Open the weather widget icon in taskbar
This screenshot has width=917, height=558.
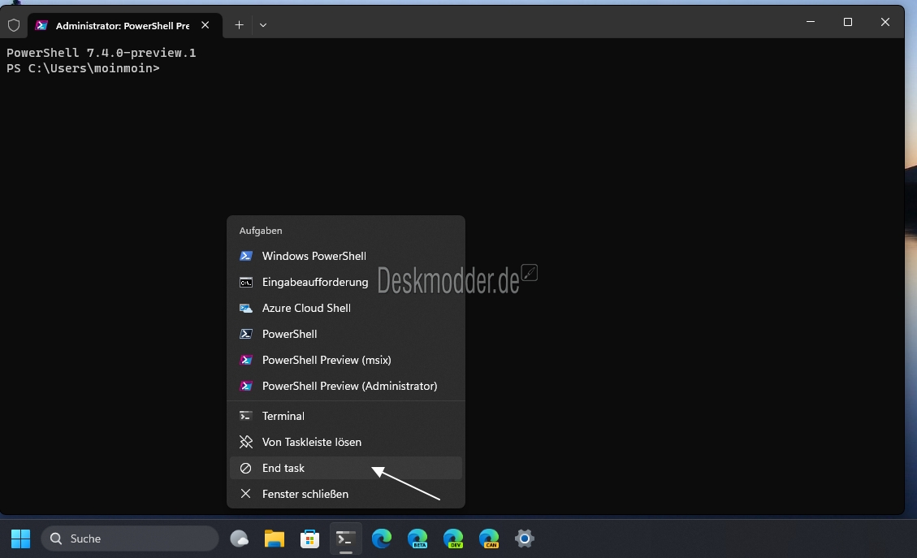tap(239, 539)
